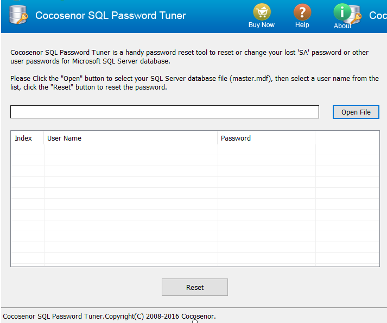
Task: Click the description paragraph about 'SA' password
Action: [189, 56]
